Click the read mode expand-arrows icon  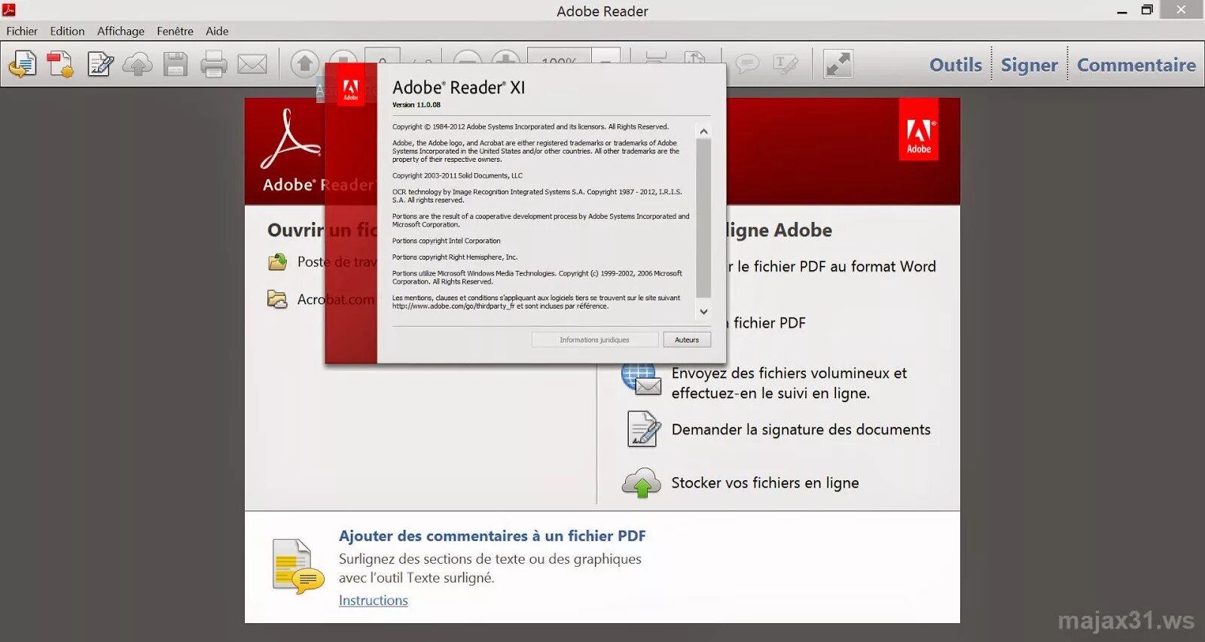pyautogui.click(x=838, y=64)
